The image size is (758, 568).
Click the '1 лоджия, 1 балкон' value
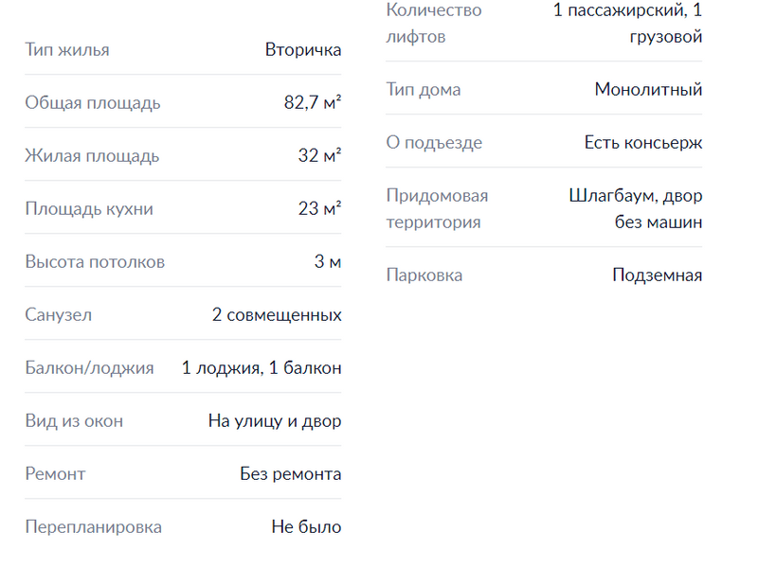(262, 368)
